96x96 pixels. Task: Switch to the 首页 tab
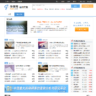tap(10, 14)
